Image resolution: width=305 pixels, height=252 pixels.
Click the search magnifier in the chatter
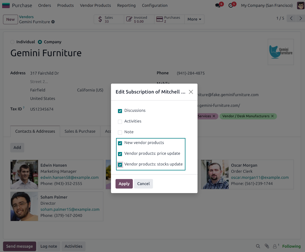[258, 246]
